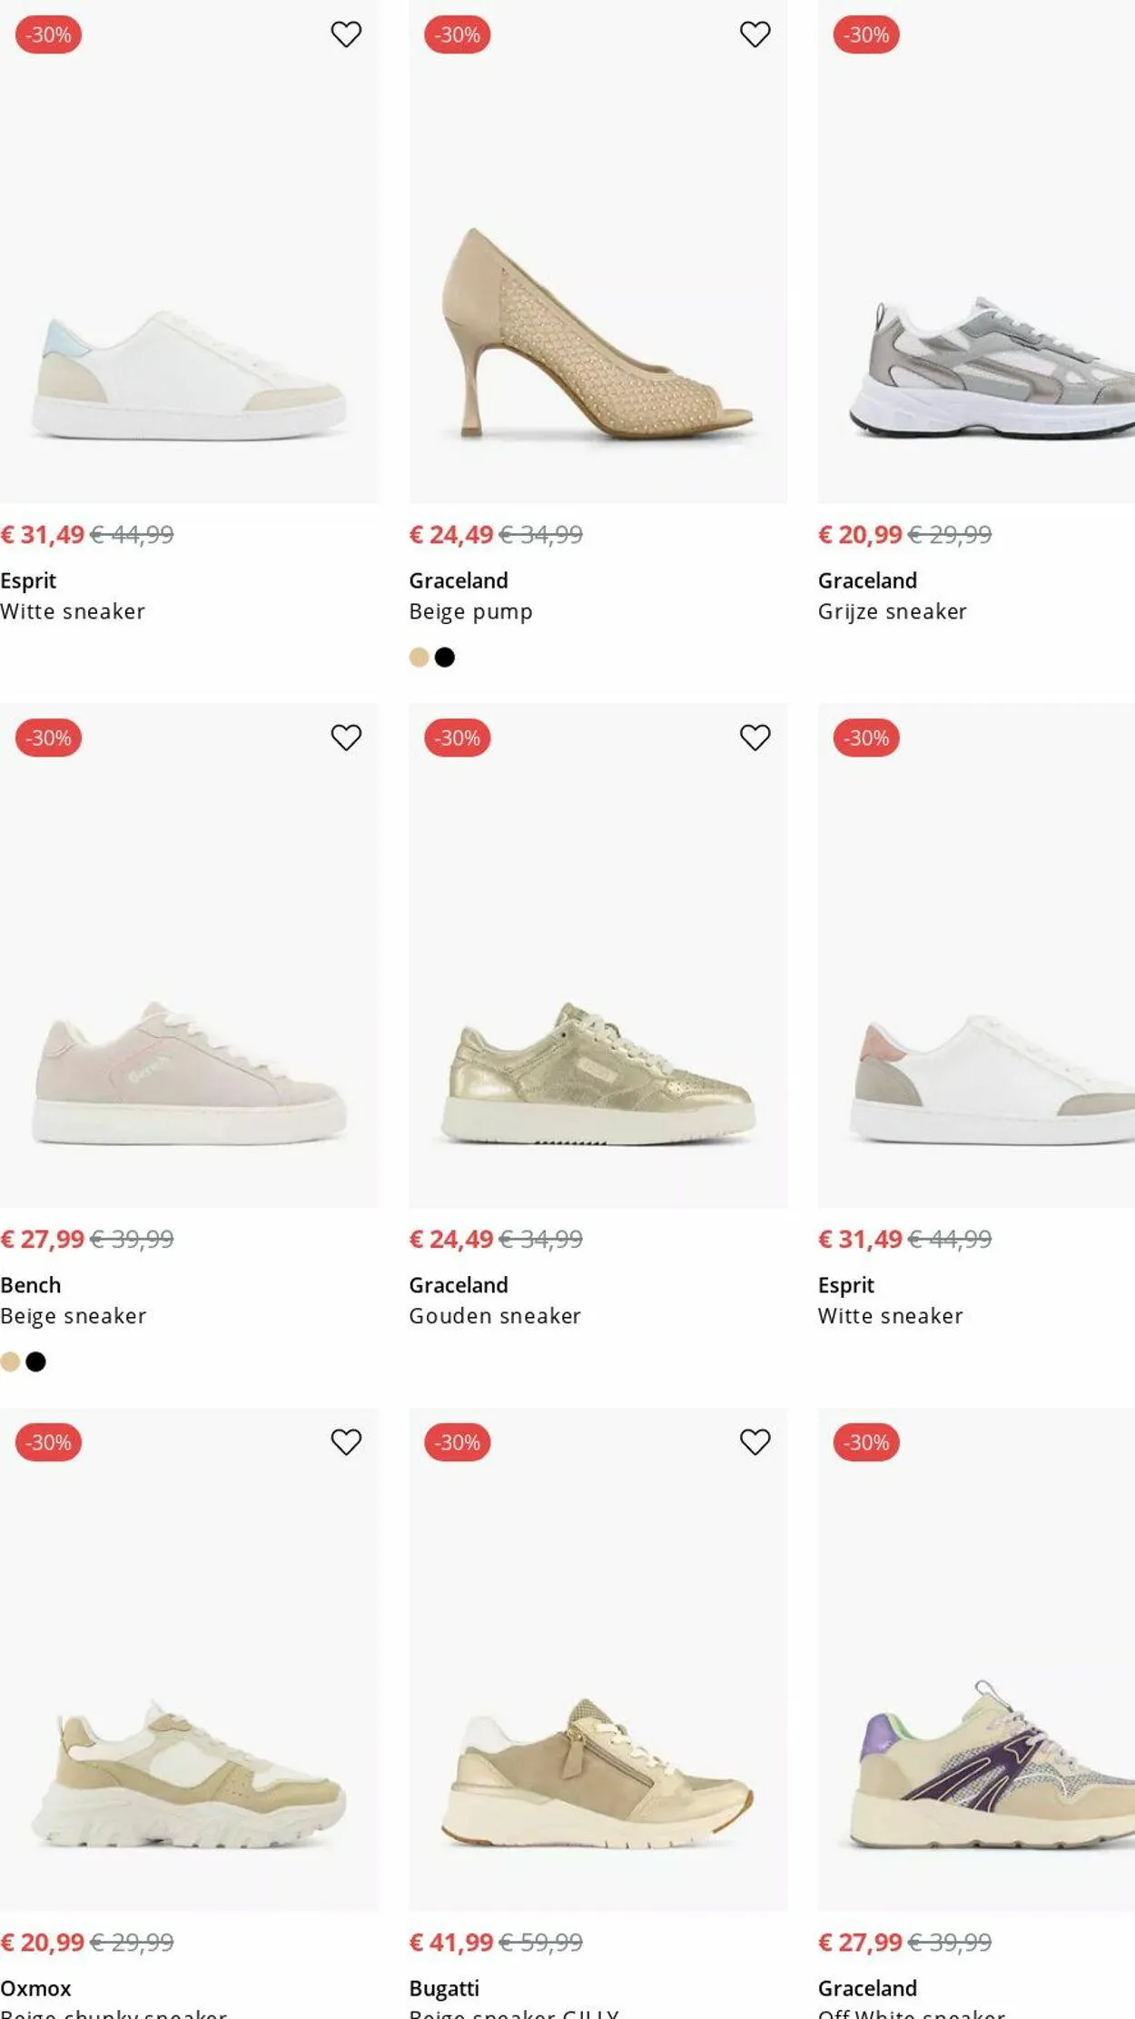Click heart icon on Graceland Beige pump
This screenshot has width=1135, height=2019.
tap(755, 35)
